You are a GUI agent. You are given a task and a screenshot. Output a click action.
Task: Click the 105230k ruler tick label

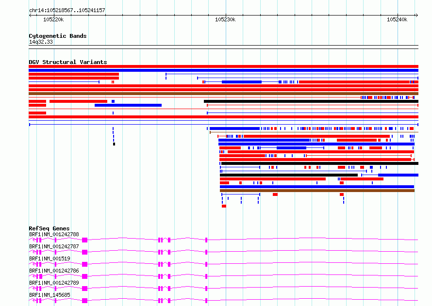[225, 19]
